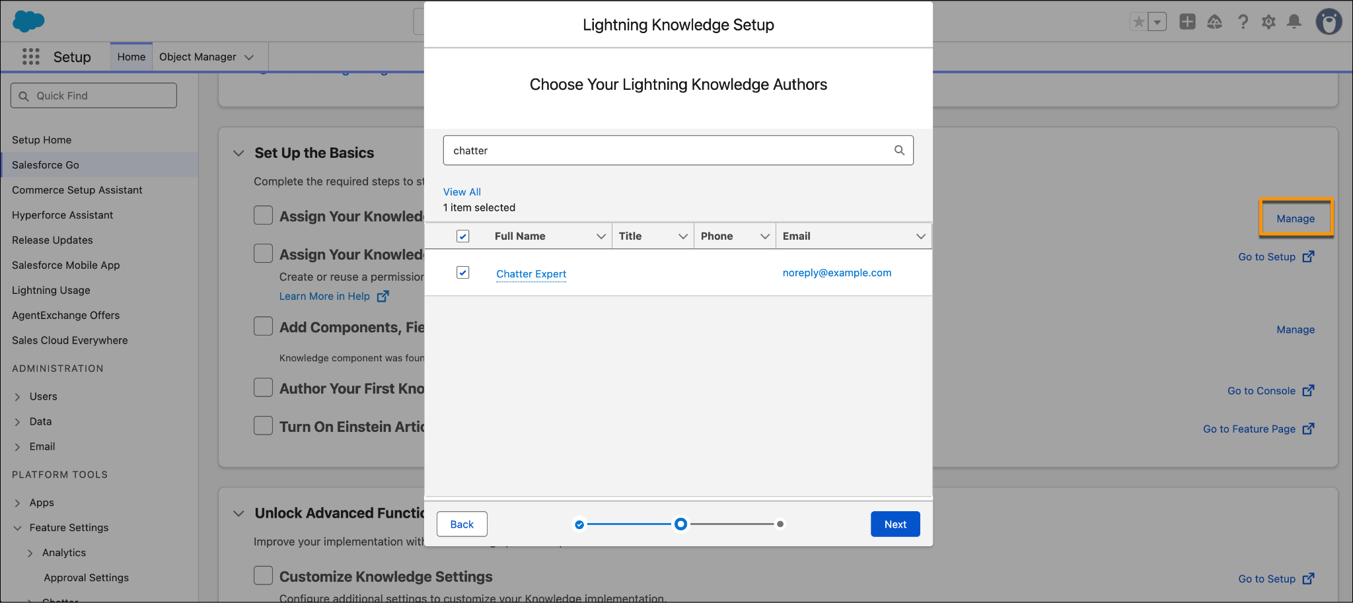Open Approval Settings in sidebar
This screenshot has width=1353, height=603.
click(87, 578)
